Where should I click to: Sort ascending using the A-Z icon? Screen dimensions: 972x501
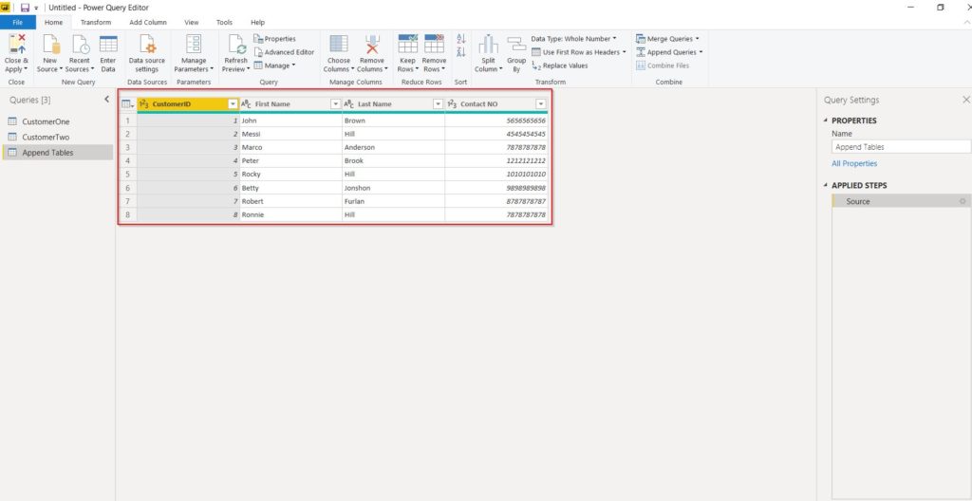[460, 39]
